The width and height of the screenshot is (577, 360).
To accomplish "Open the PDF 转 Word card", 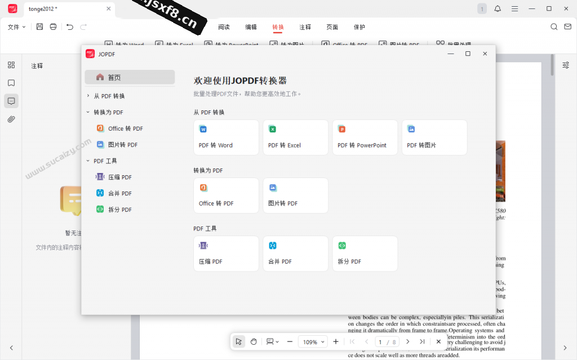I will [226, 137].
